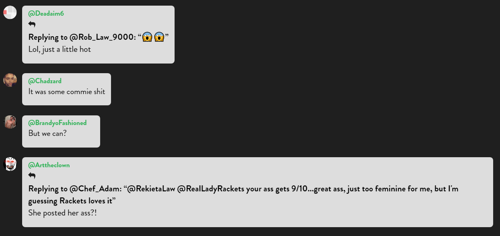The image size is (500, 236).
Task: Click the reply arrow icon in Deadaim6's message
Action: tap(32, 24)
